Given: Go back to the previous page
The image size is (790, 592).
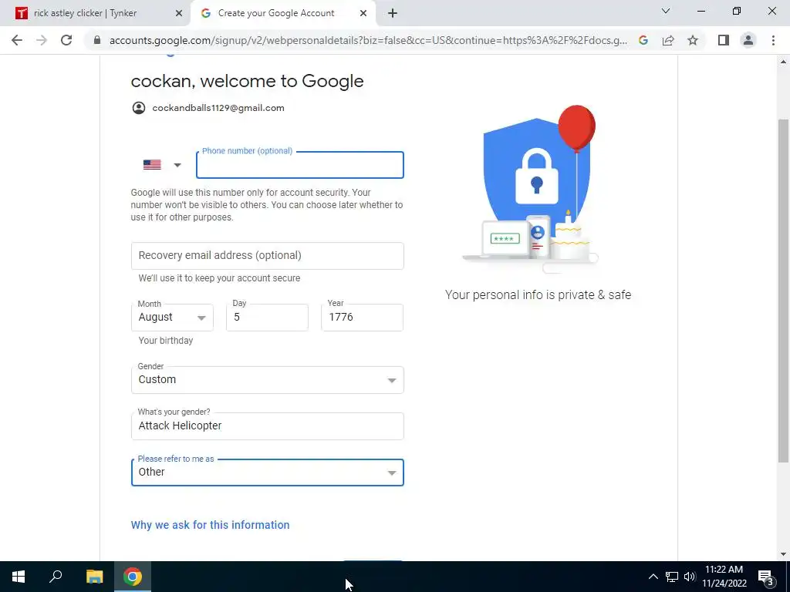Looking at the screenshot, I should tap(17, 40).
